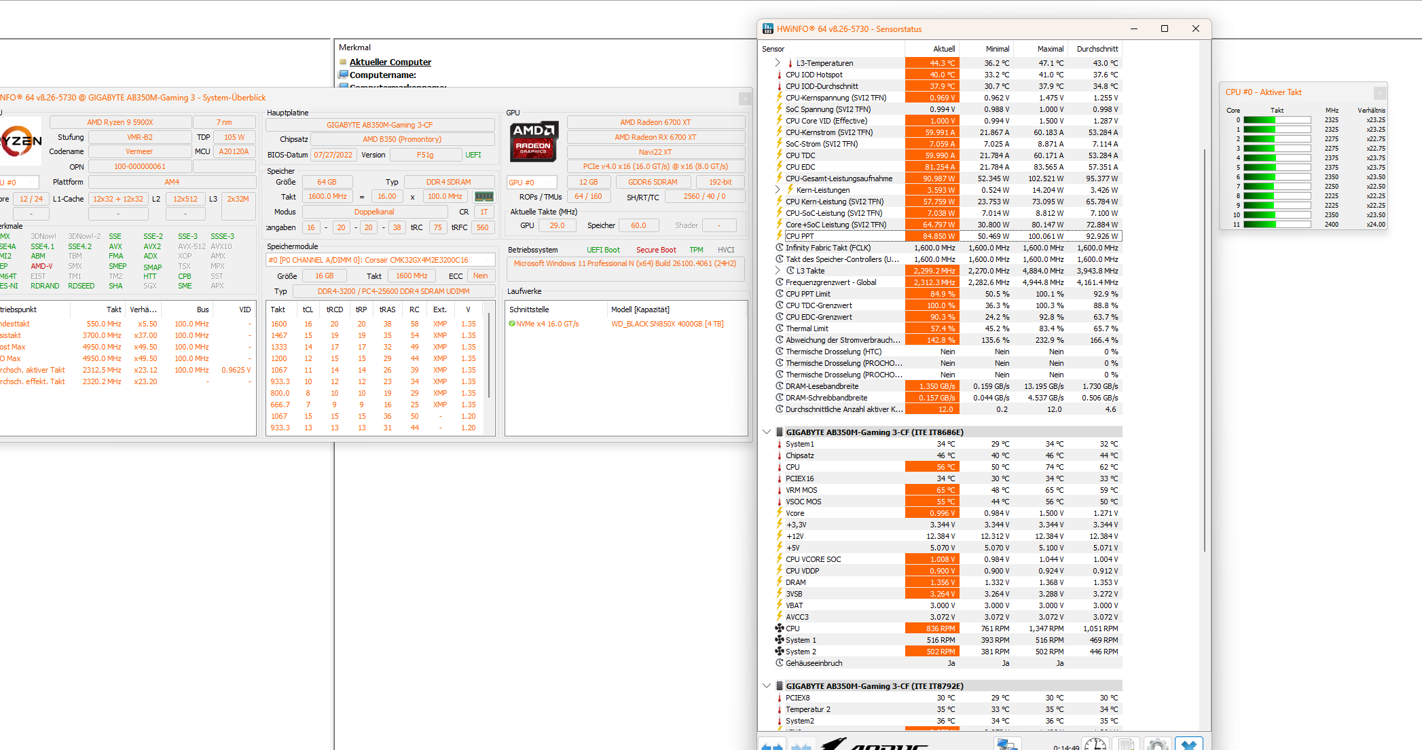Open the GPU #0 selector dropdown

pyautogui.click(x=532, y=183)
